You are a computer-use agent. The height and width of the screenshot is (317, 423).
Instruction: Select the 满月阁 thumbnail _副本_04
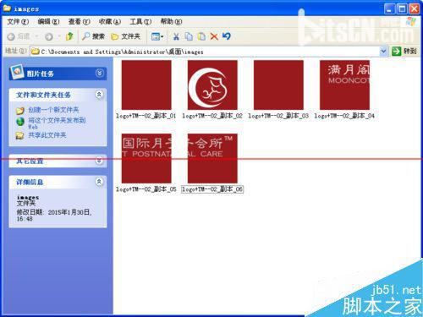[x=344, y=85]
